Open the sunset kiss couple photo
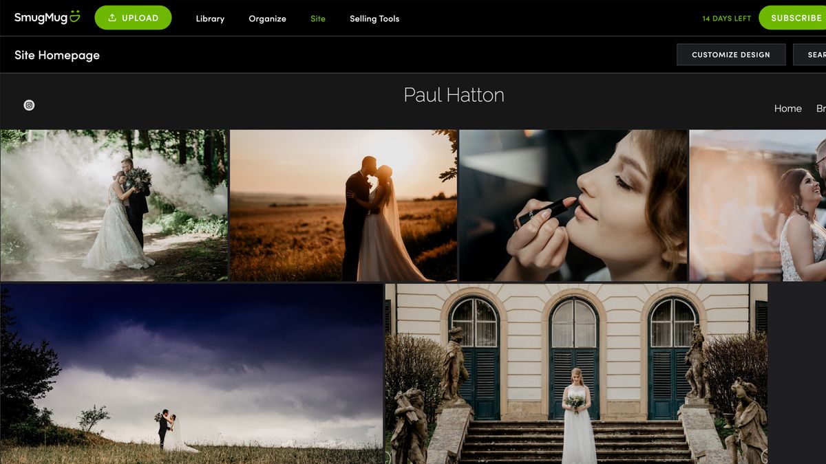This screenshot has height=464, width=826. coord(343,203)
